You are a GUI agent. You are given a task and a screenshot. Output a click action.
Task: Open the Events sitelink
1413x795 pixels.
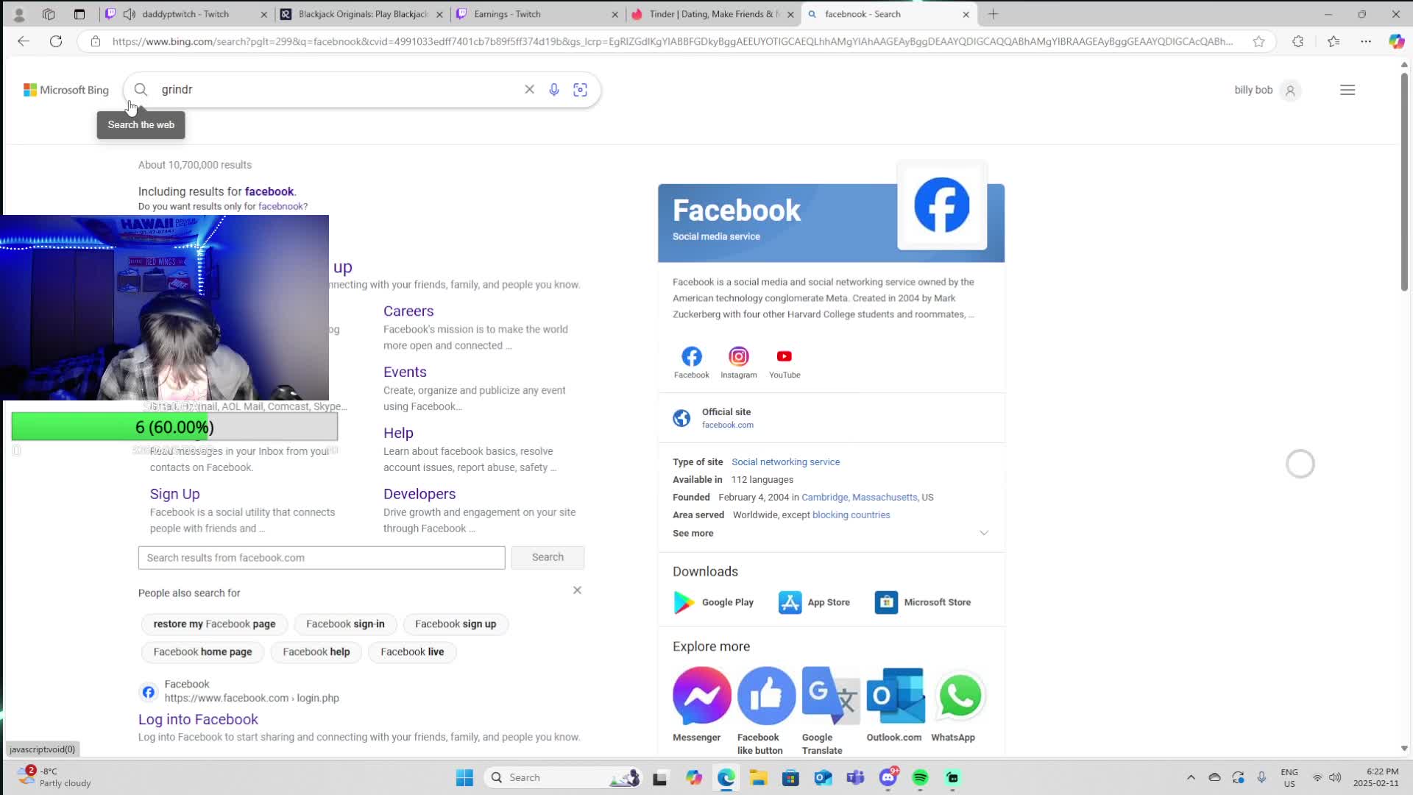[x=405, y=372]
